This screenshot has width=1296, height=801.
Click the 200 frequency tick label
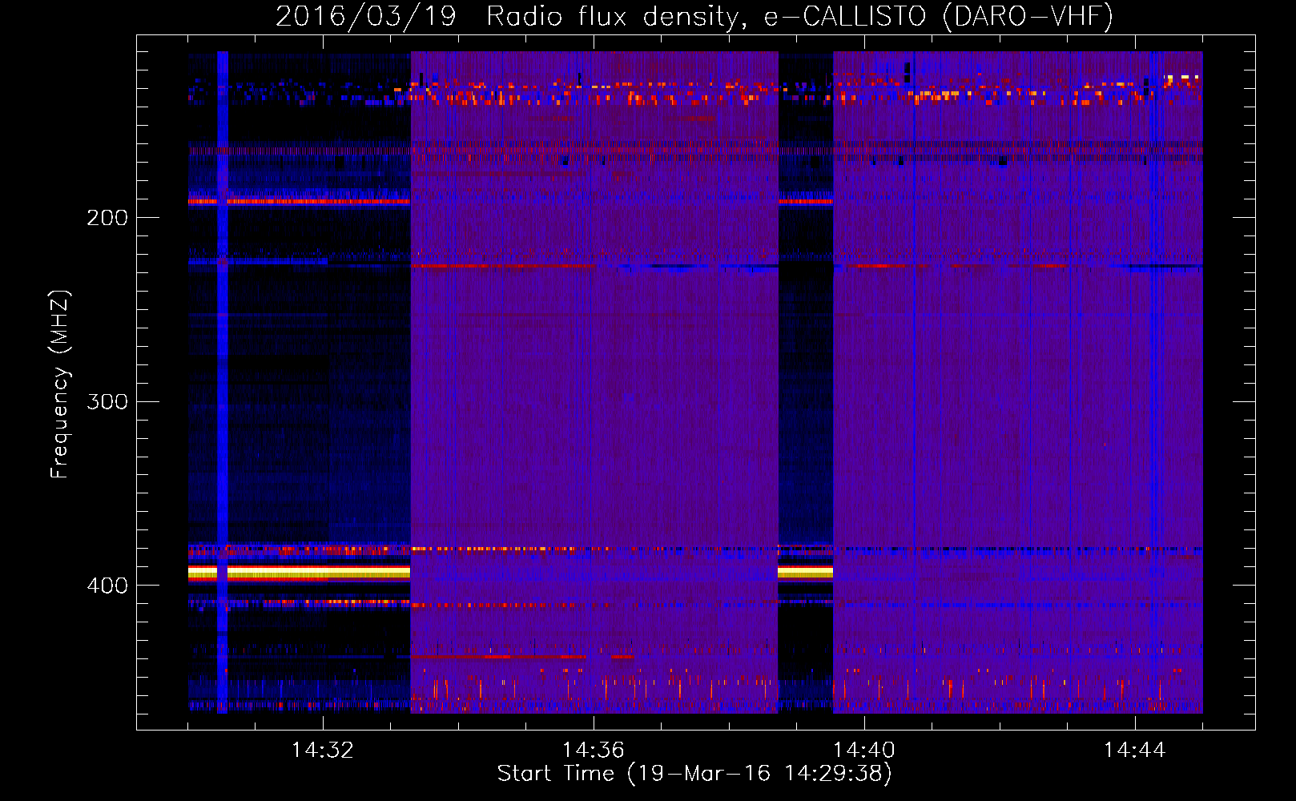point(107,218)
